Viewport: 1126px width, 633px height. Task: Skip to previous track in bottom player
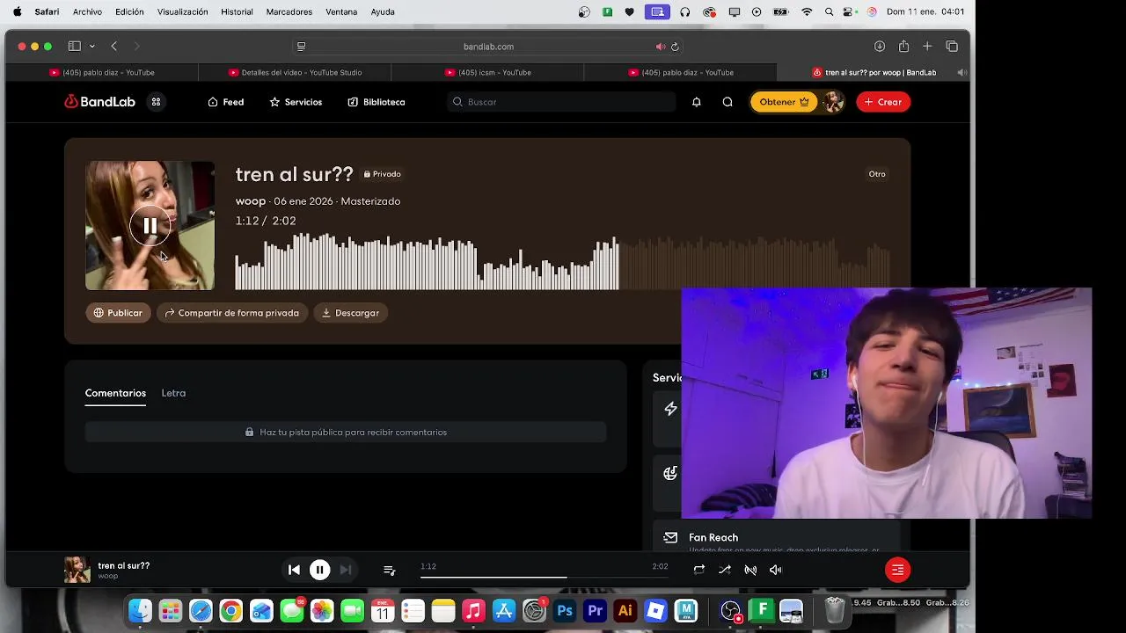click(294, 570)
